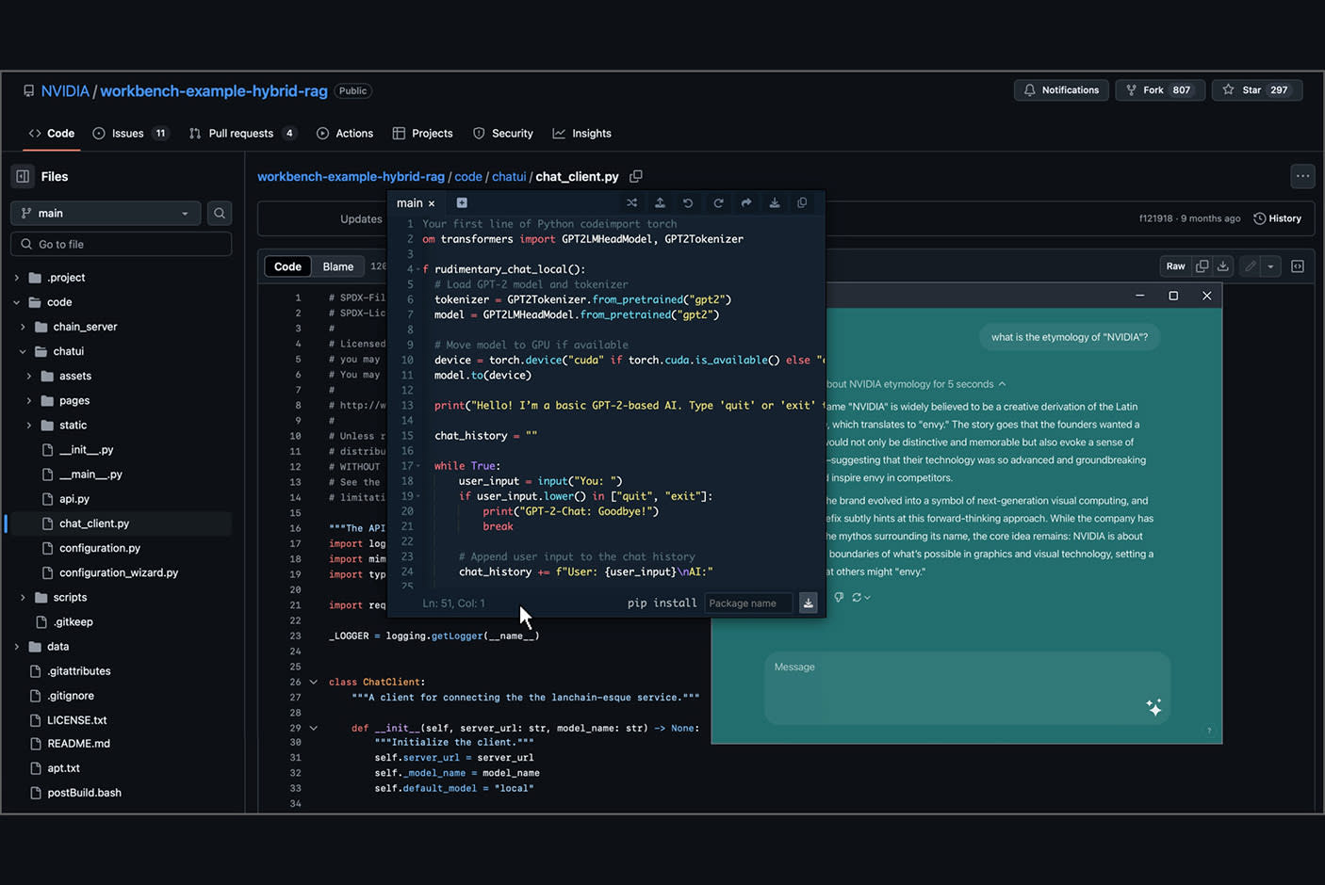This screenshot has width=1325, height=885.
Task: Open the NVIDIA organization link
Action: coord(65,91)
